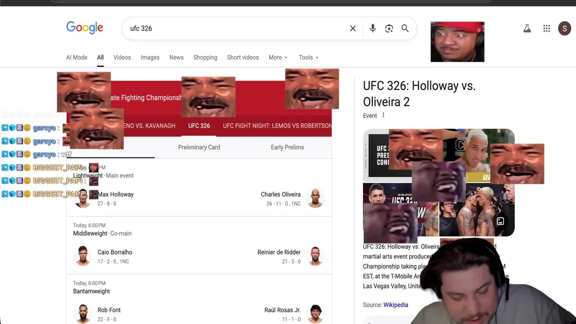576x324 pixels.
Task: Switch to the Short videos tab
Action: click(243, 58)
